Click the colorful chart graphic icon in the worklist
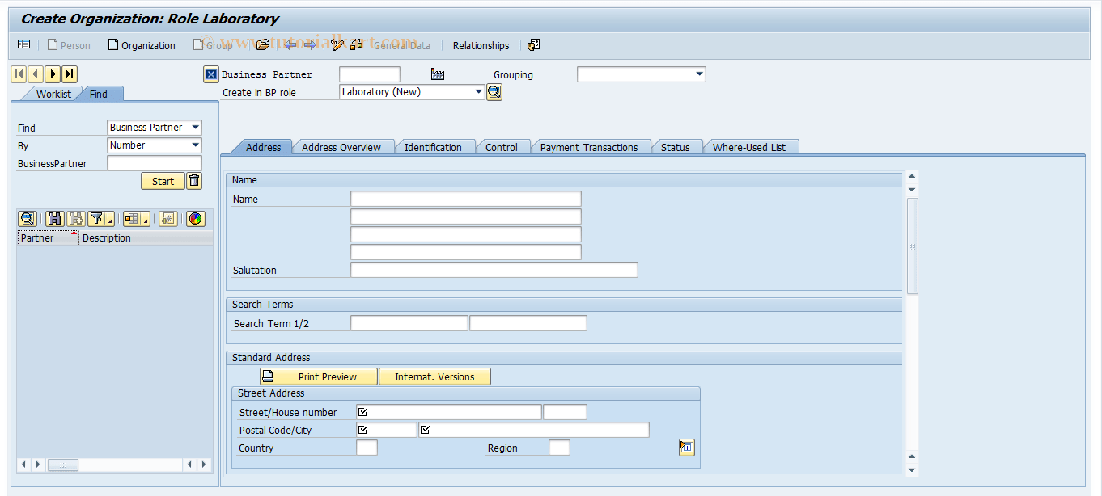Screen dimensions: 1102x496 coord(195,218)
